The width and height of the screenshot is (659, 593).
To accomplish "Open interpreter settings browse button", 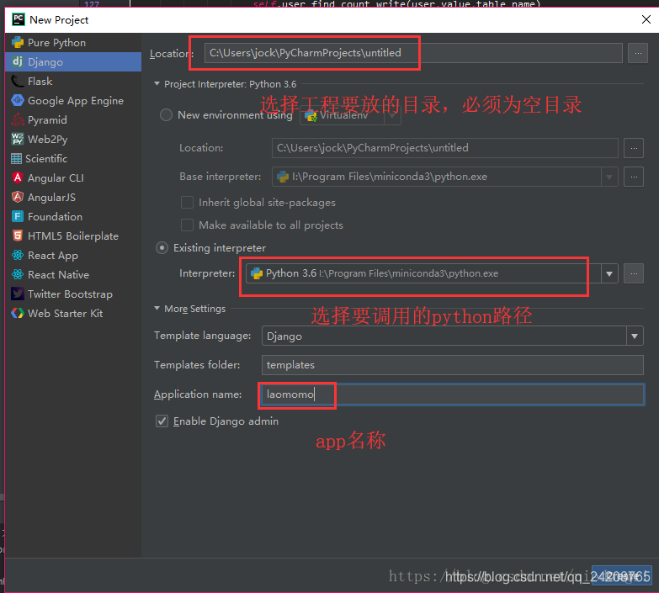I will (x=634, y=274).
